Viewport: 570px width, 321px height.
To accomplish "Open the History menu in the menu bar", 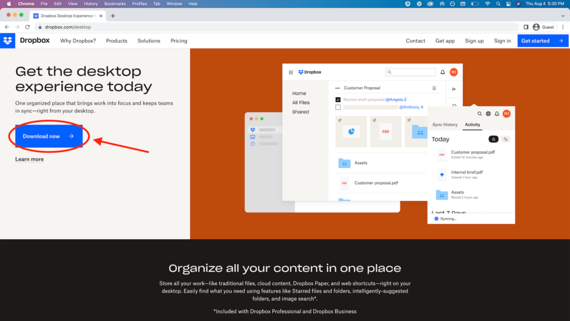I will pyautogui.click(x=91, y=4).
